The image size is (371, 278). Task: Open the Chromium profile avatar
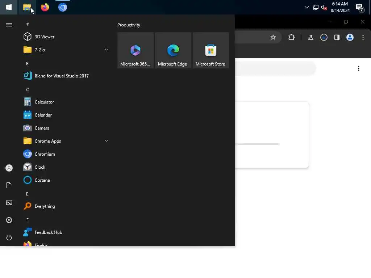coord(350,37)
